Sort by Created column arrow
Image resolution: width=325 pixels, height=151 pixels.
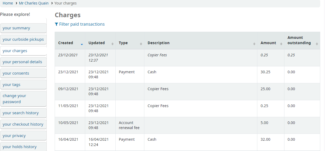pyautogui.click(x=82, y=44)
